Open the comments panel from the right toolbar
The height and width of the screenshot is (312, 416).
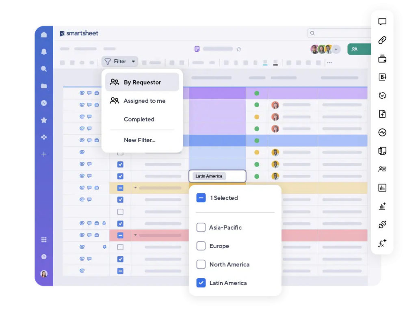[382, 22]
